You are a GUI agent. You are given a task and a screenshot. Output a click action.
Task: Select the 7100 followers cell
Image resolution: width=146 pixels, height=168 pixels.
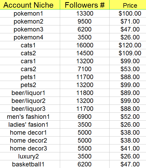(85, 69)
